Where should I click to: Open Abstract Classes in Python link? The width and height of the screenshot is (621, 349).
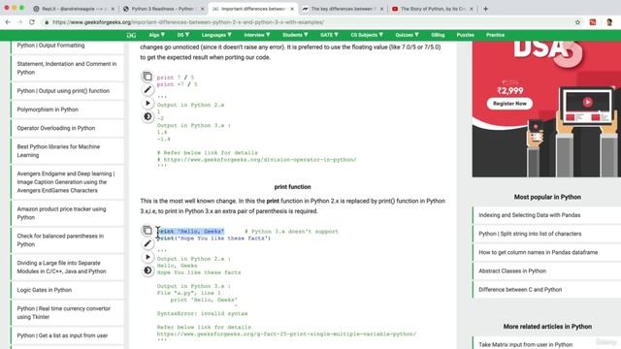click(x=512, y=271)
